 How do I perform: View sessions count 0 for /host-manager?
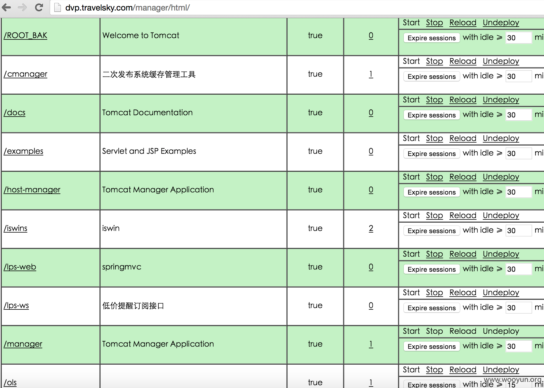[371, 190]
